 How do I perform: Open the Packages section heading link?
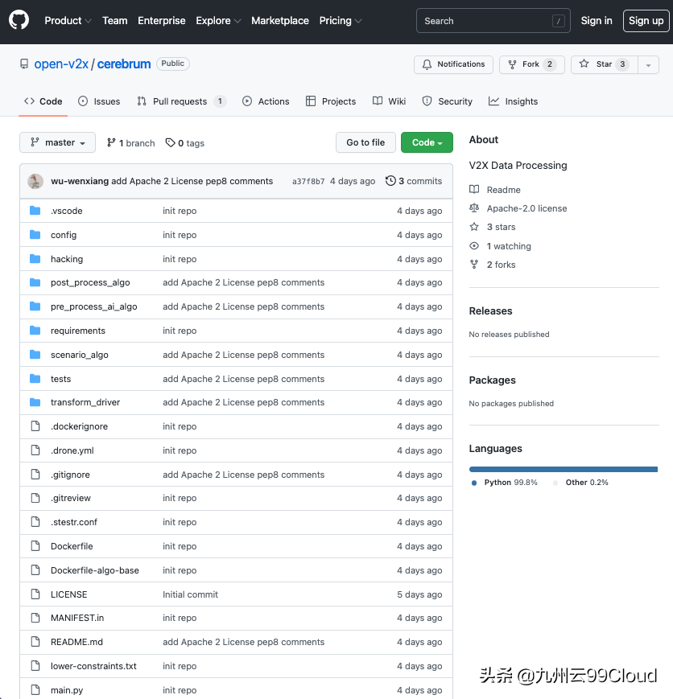click(492, 380)
